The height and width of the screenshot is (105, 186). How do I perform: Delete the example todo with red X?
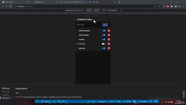pos(109,39)
